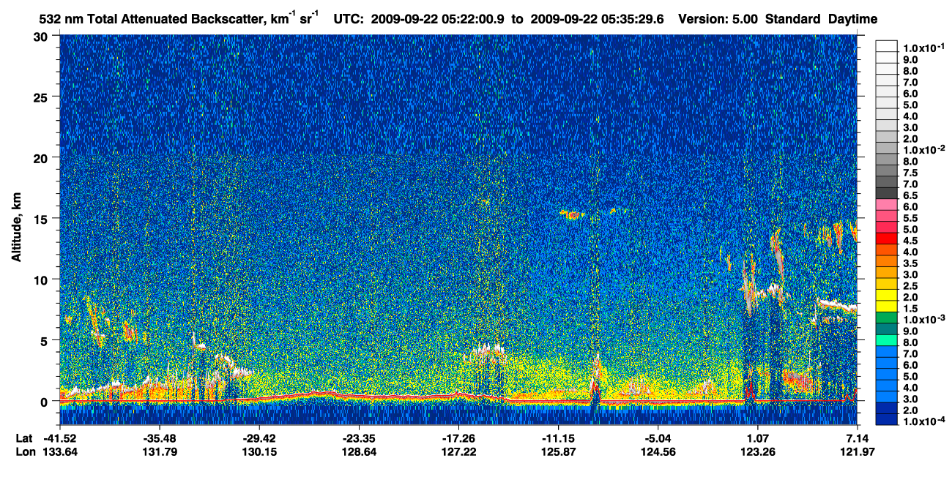Click the latitude value '-23.35'
952x488 pixels.
click(359, 438)
